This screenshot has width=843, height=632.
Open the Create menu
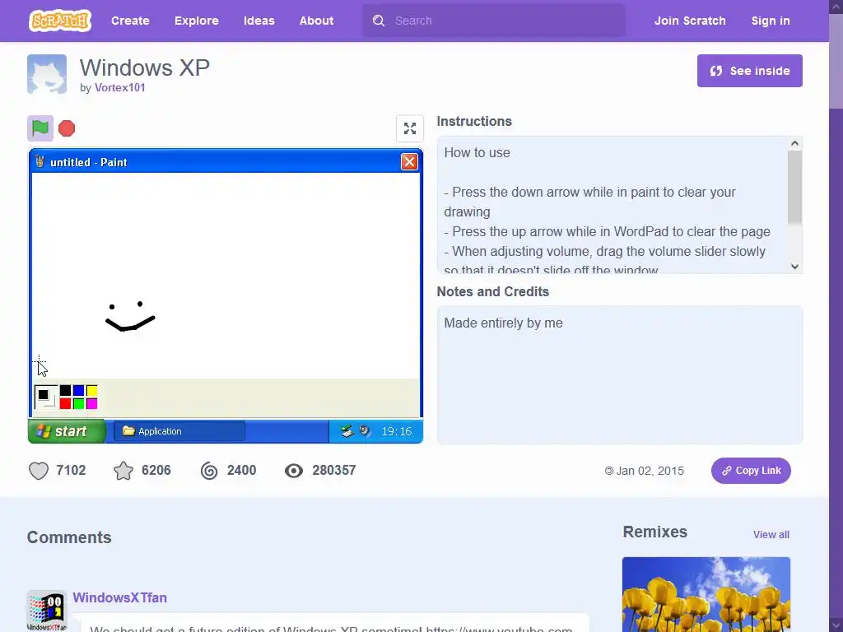[x=130, y=21]
